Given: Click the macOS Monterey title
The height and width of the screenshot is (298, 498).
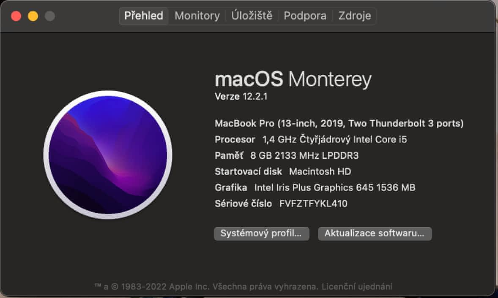Looking at the screenshot, I should click(x=293, y=79).
